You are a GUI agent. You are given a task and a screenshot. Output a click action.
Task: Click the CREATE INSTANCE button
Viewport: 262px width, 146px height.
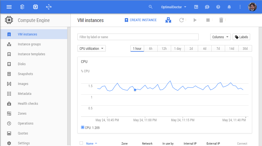[141, 20]
